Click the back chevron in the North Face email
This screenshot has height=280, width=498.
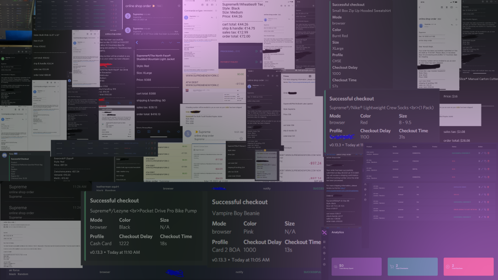137,42
